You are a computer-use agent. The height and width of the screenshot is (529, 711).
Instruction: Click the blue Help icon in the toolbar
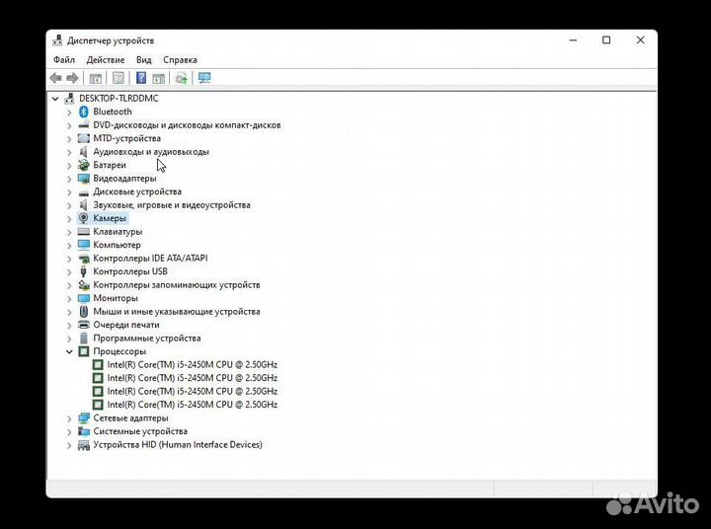coord(141,78)
